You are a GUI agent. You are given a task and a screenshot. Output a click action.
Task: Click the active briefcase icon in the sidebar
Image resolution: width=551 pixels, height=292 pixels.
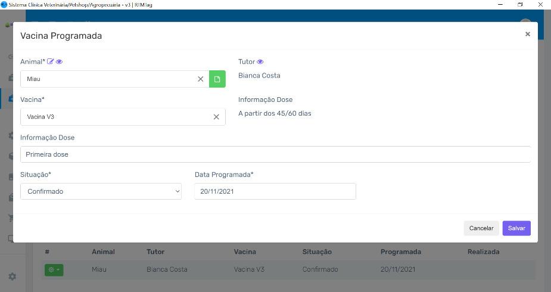[x=11, y=98]
